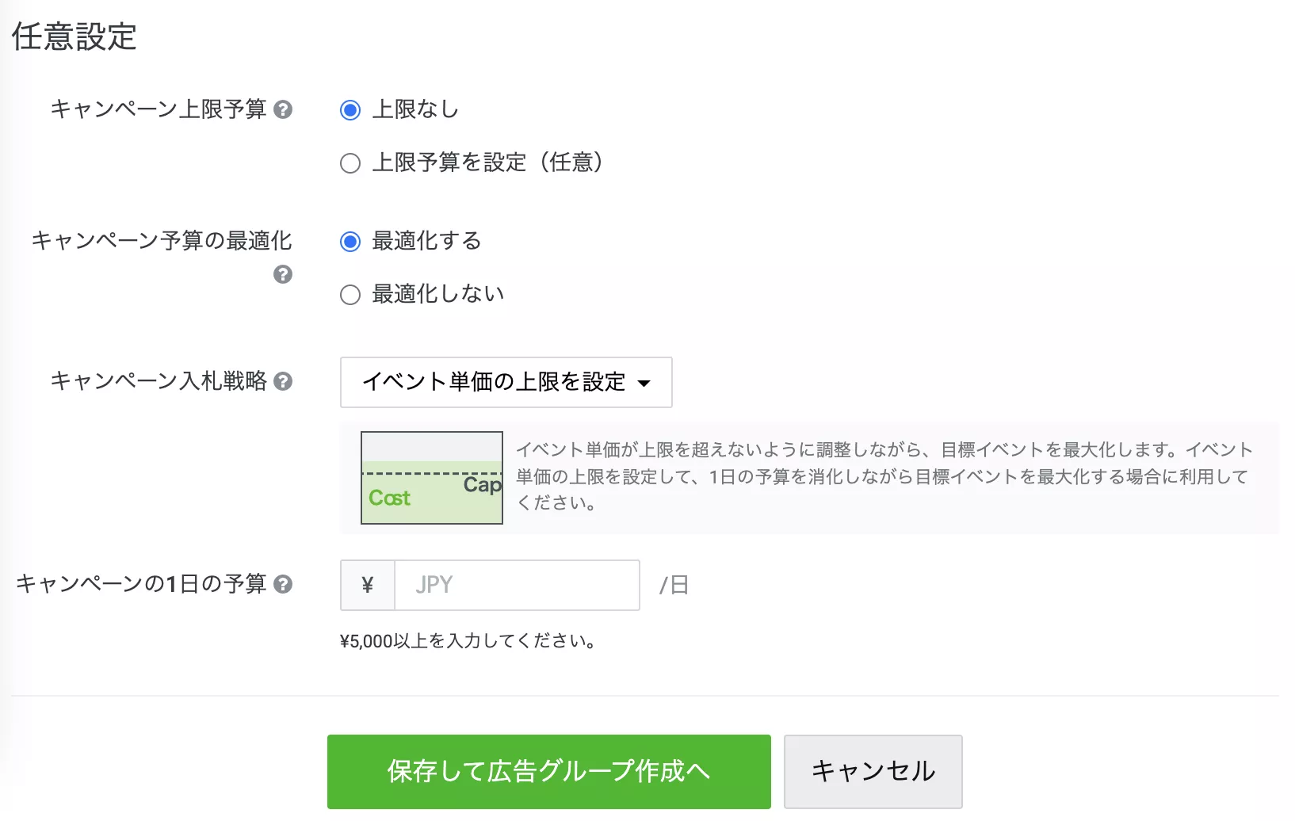This screenshot has width=1295, height=821.
Task: View help for キャンペーンの1日の予算
Action: (x=283, y=584)
